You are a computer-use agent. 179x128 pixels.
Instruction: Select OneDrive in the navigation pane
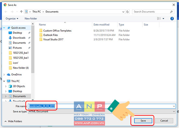click(x=16, y=74)
